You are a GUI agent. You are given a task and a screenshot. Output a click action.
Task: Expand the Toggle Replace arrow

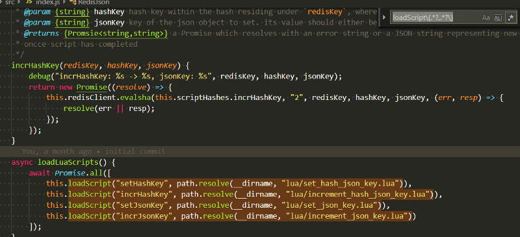pyautogui.click(x=384, y=18)
